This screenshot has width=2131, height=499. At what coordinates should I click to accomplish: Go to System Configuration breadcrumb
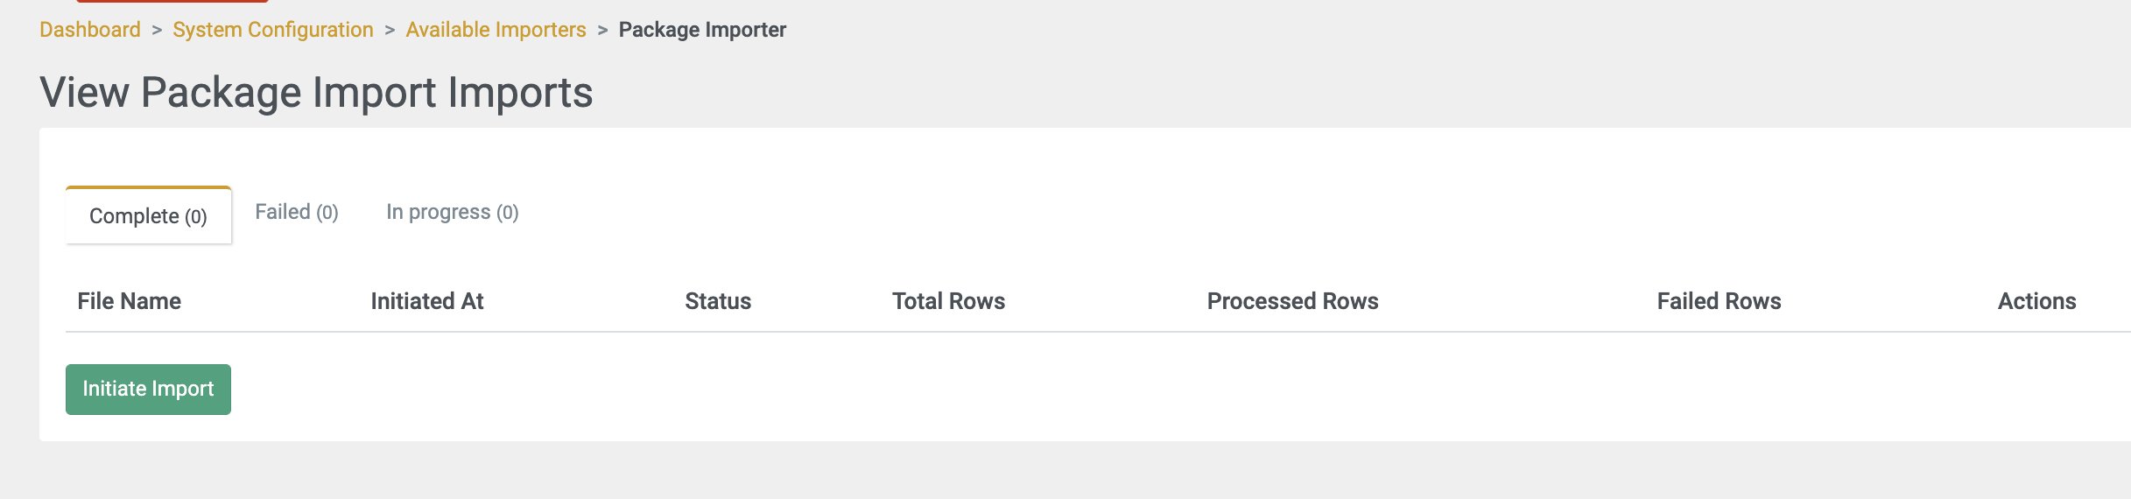273,30
